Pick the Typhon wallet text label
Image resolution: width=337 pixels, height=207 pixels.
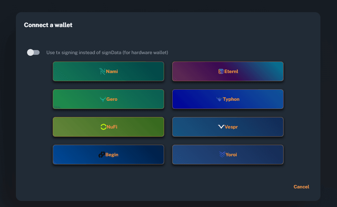[231, 99]
